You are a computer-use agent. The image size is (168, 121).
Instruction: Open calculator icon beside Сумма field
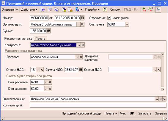(x=49, y=31)
